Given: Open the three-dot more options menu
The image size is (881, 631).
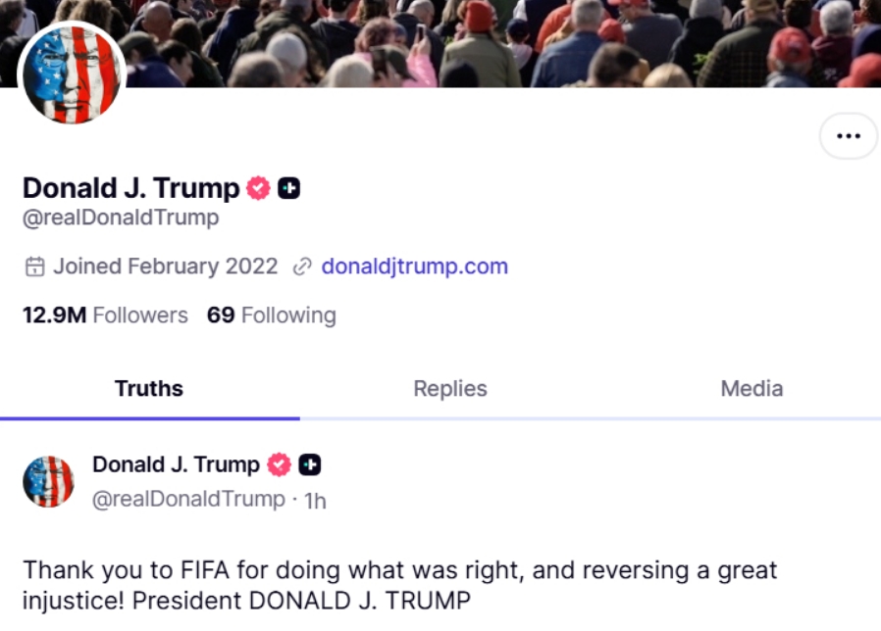Looking at the screenshot, I should [x=849, y=136].
